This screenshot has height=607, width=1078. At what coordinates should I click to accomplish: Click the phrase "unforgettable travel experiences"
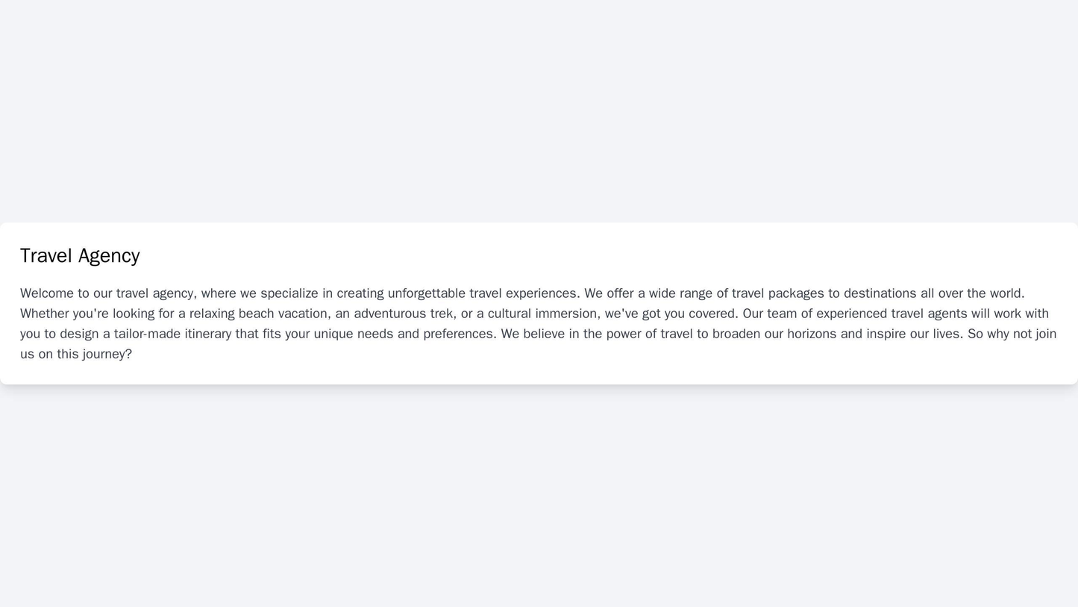482,293
